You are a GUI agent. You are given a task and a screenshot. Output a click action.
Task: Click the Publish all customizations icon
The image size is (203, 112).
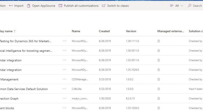tap(60, 6)
